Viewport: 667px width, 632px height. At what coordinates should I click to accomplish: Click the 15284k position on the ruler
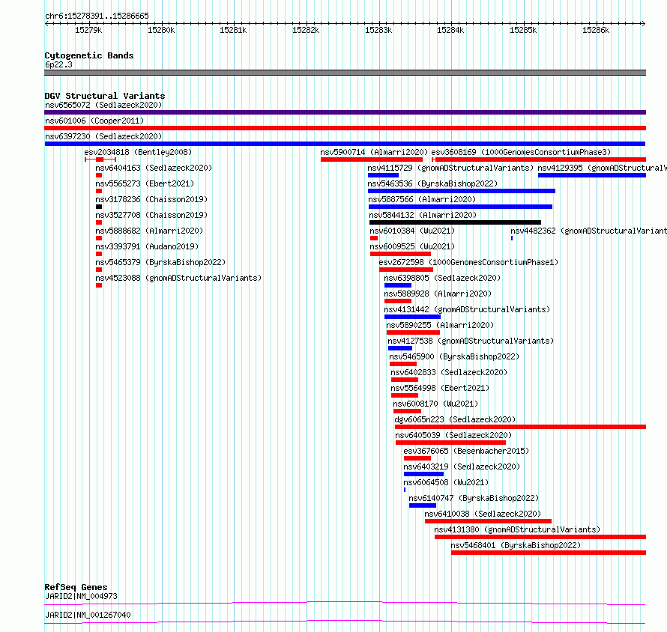(x=450, y=30)
